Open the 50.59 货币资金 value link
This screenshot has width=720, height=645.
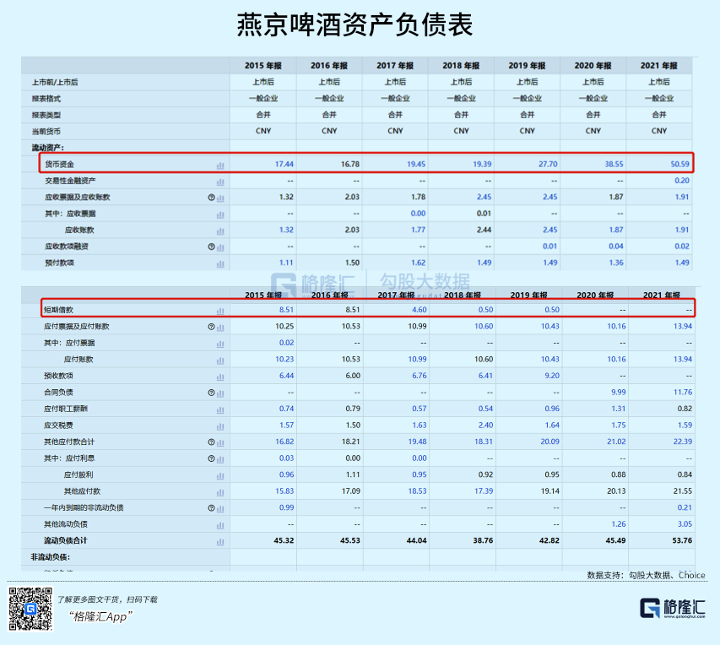coord(680,164)
